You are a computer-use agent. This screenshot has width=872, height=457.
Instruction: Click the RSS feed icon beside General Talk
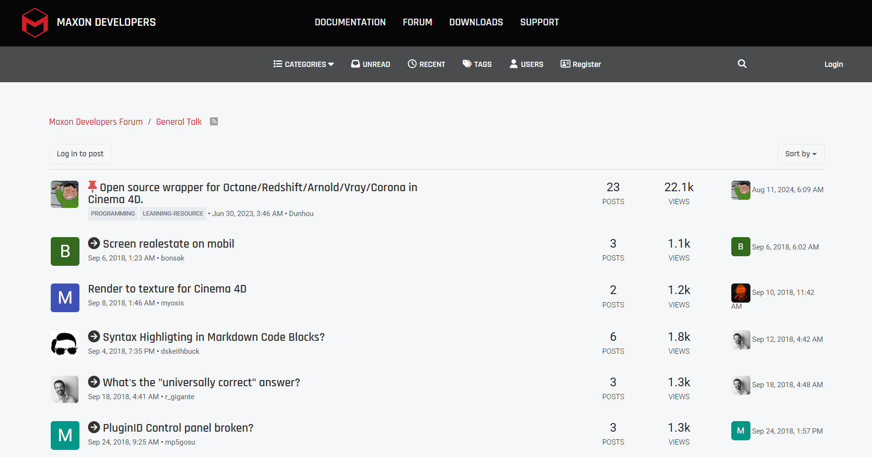[x=214, y=121]
